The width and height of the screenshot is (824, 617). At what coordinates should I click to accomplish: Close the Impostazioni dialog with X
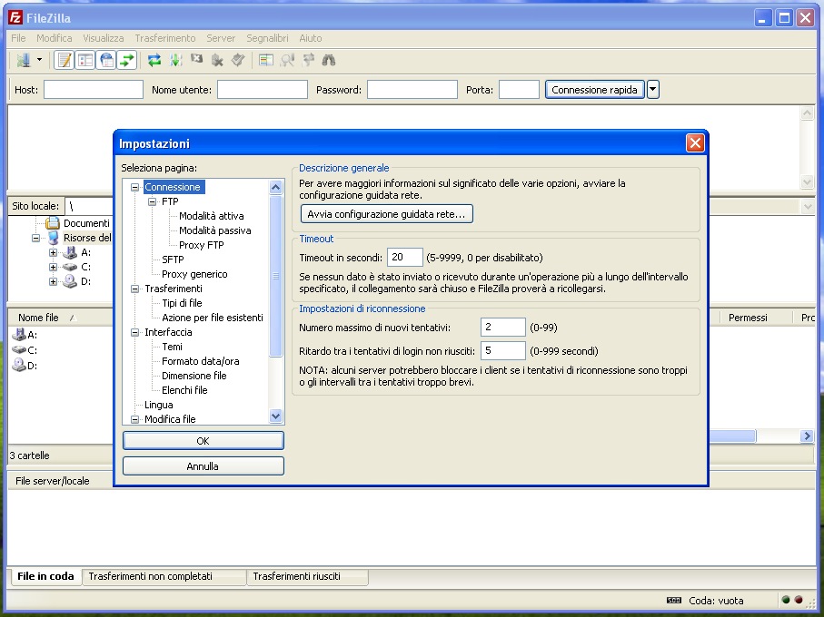[x=694, y=143]
